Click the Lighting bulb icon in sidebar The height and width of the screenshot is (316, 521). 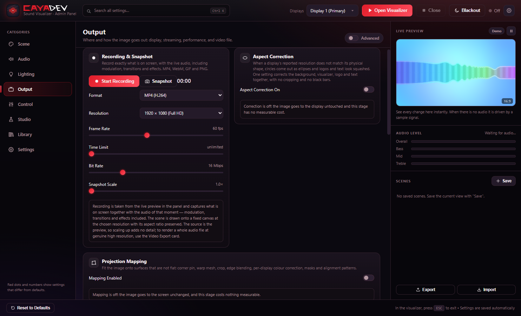click(x=11, y=74)
